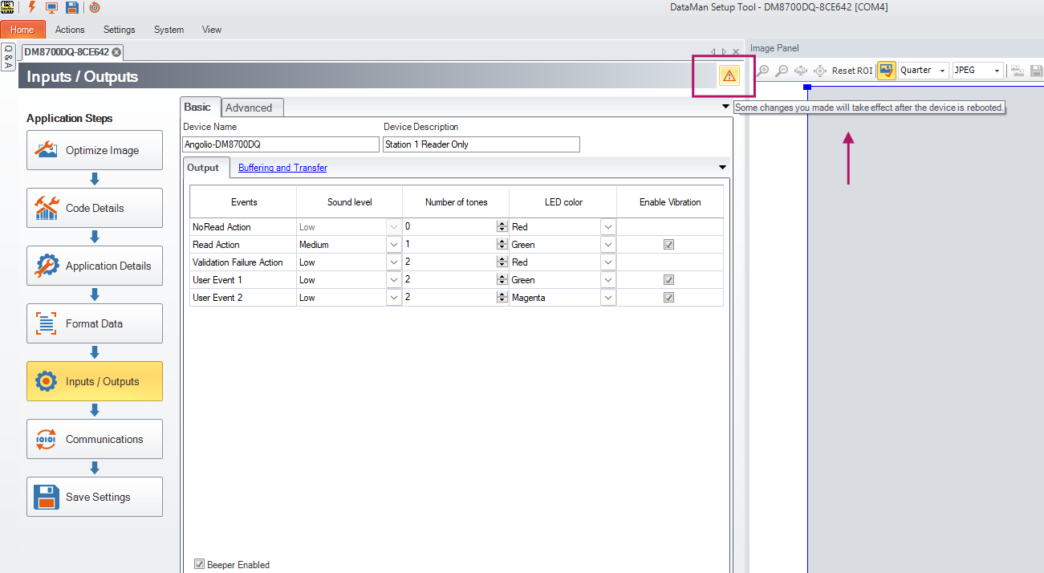Go to the Communications step
The image size is (1044, 573).
[x=94, y=439]
